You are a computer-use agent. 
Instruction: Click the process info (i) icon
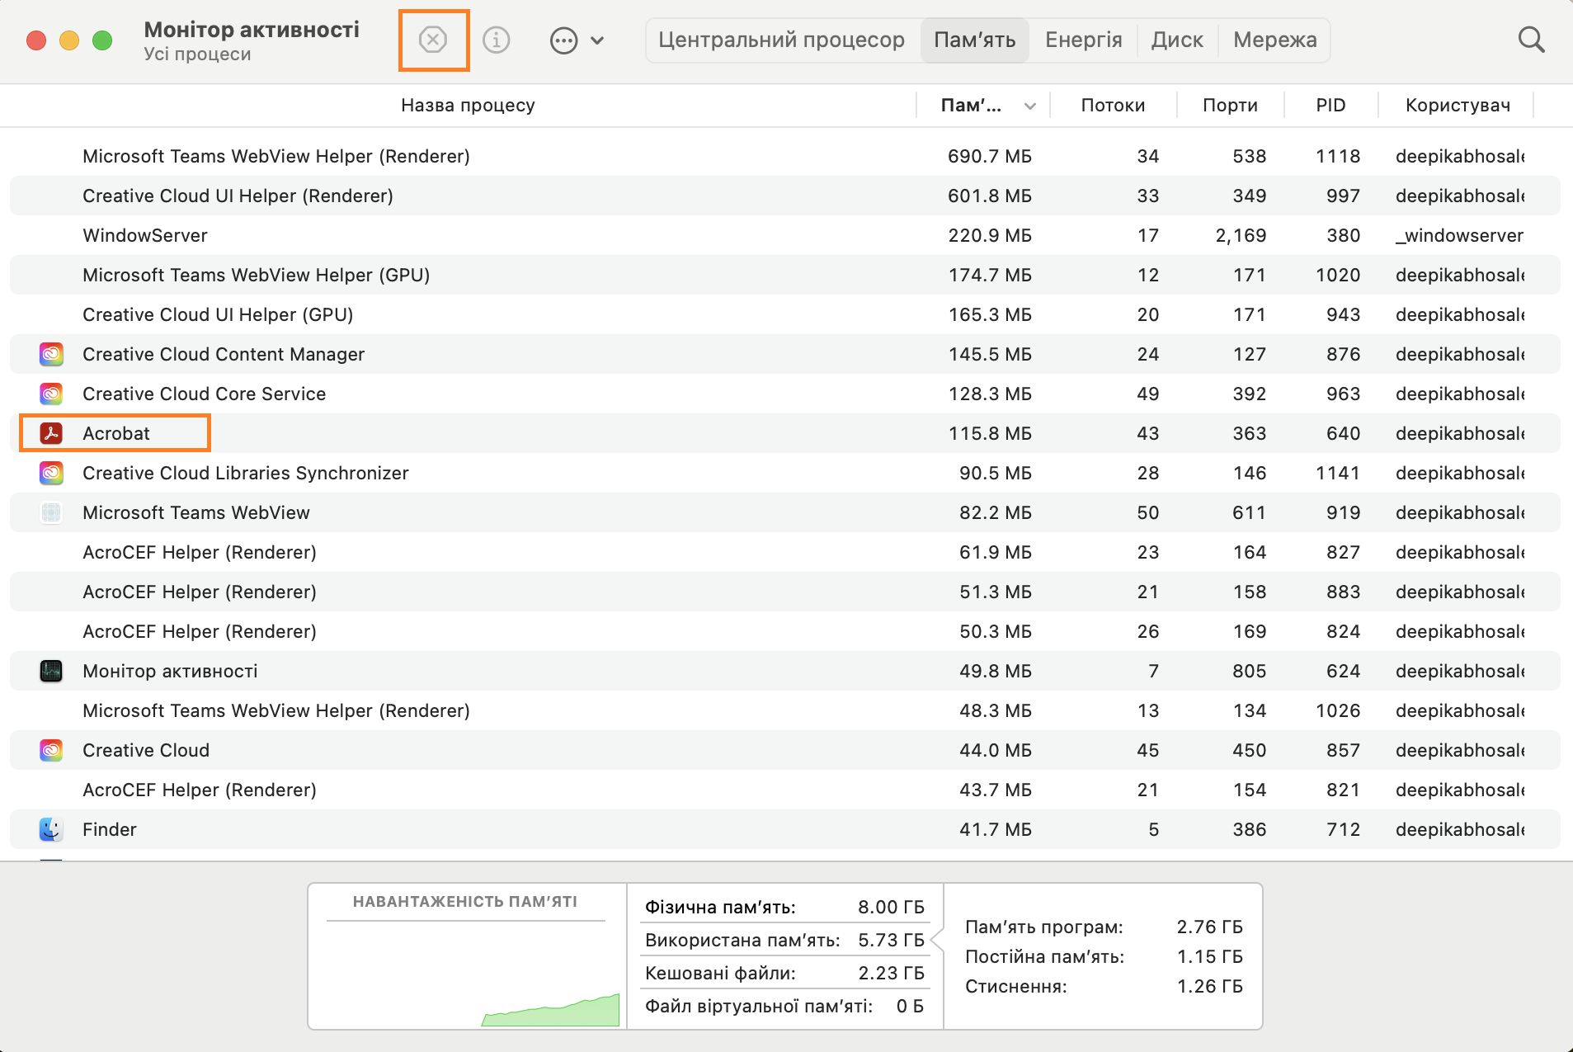[x=496, y=40]
